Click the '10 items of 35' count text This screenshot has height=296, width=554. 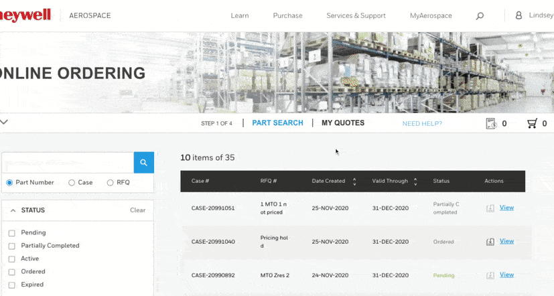pyautogui.click(x=208, y=157)
